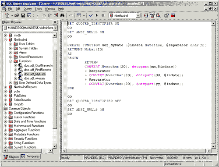Open the Query menu
This screenshot has width=219, height=167.
point(28,9)
